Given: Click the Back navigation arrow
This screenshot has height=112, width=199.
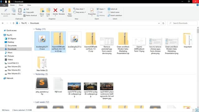Looking at the screenshot, I should (3, 23).
